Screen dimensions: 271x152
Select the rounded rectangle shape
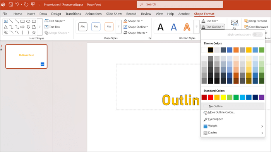34,21
